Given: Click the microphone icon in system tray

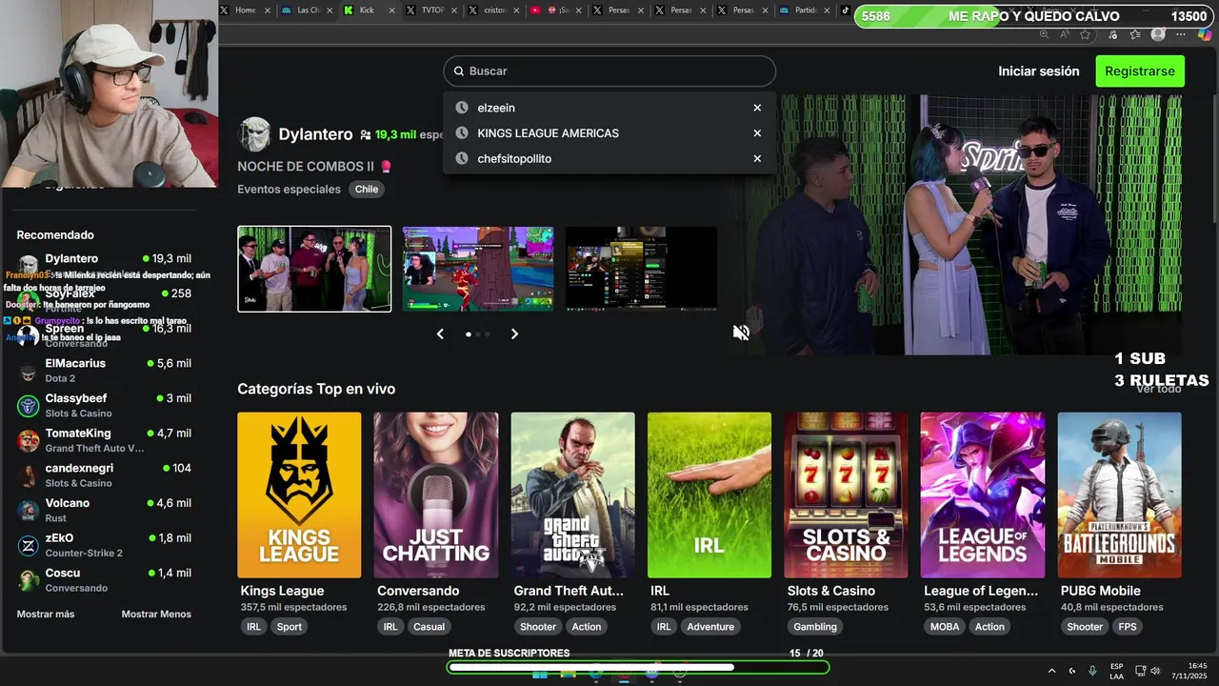Looking at the screenshot, I should 1092,671.
